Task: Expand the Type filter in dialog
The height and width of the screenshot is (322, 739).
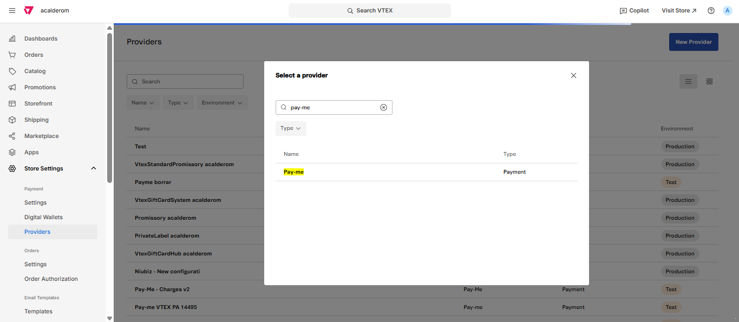Action: click(x=291, y=128)
